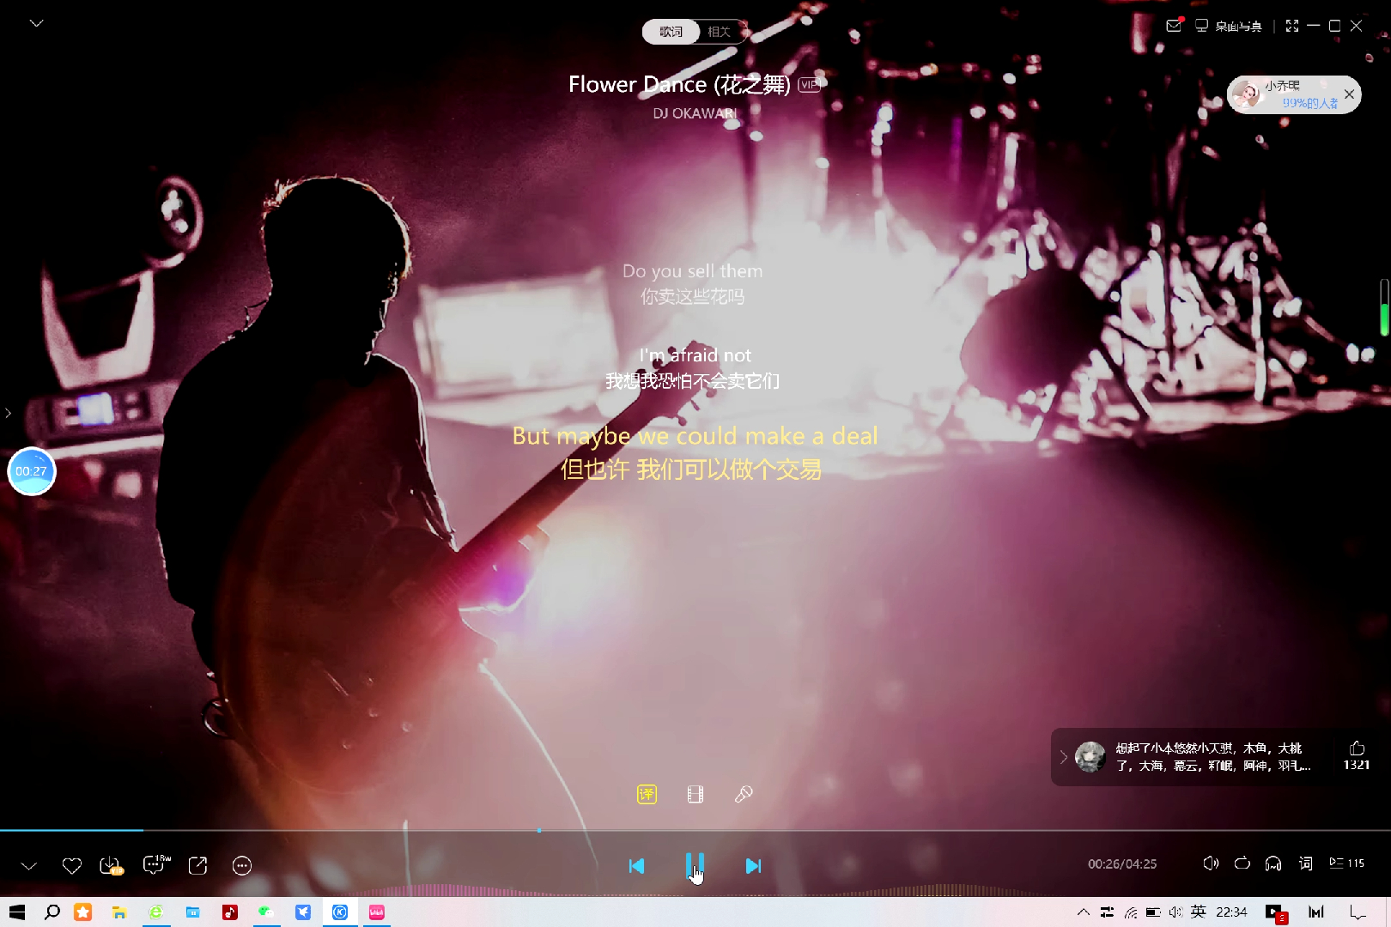Skip to the next track

(753, 866)
